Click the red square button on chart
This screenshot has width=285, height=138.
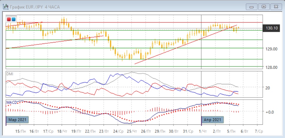point(9,19)
